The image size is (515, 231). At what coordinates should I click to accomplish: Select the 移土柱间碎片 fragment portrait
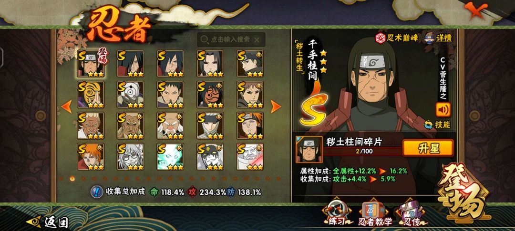(x=309, y=150)
